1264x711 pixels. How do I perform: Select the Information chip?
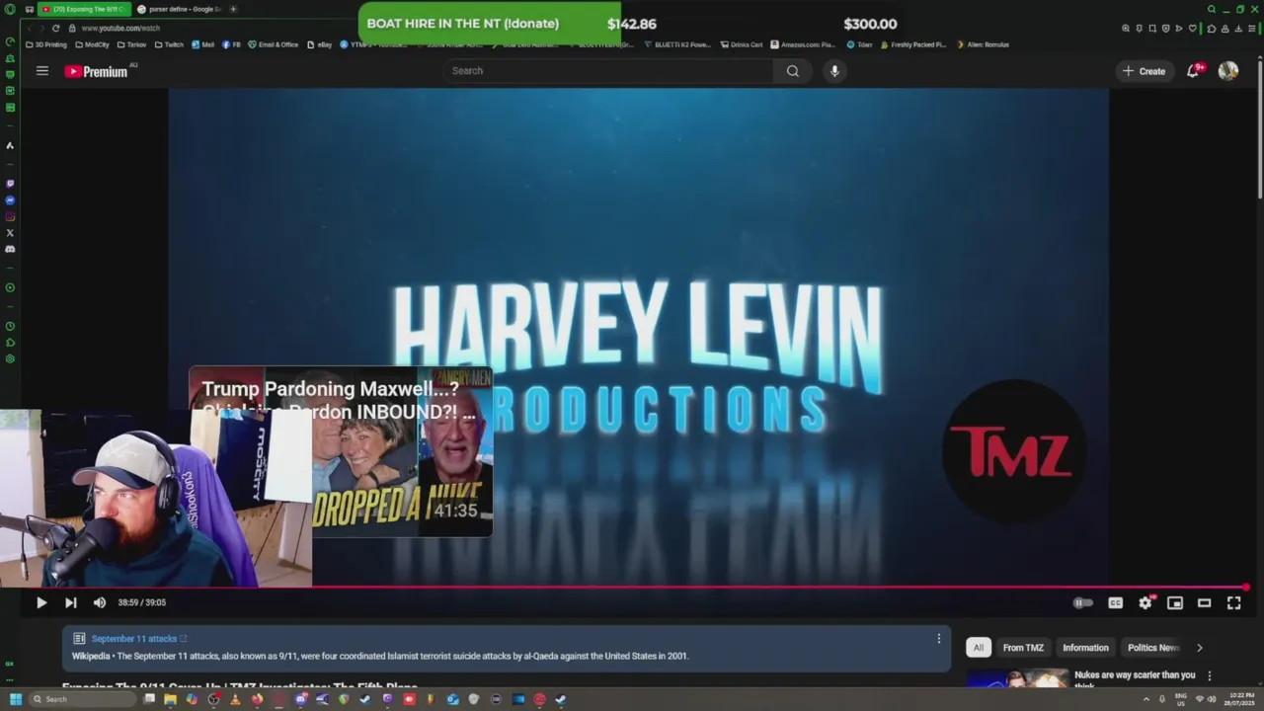point(1085,648)
